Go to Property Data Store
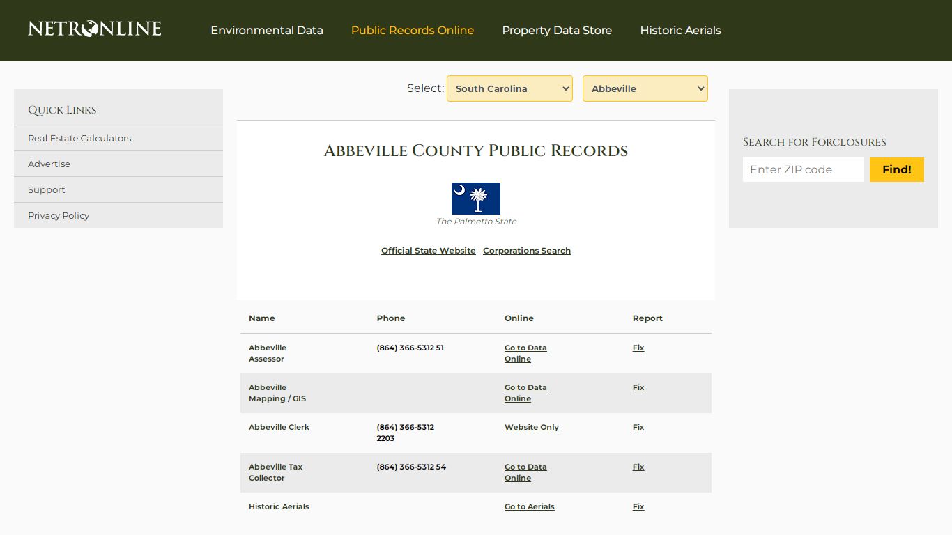Viewport: 952px width, 535px height. click(557, 31)
